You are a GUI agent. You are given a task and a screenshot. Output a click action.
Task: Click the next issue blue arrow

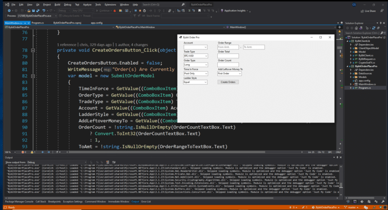click(x=48, y=152)
